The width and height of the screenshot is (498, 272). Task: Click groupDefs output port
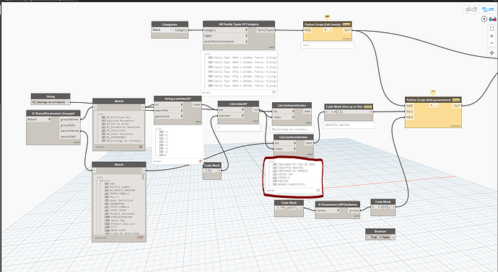click(x=69, y=125)
